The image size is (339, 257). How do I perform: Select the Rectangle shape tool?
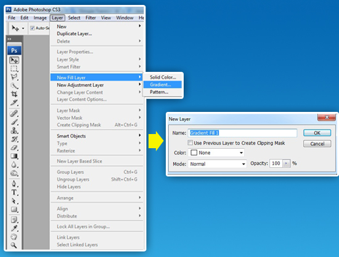point(14,210)
